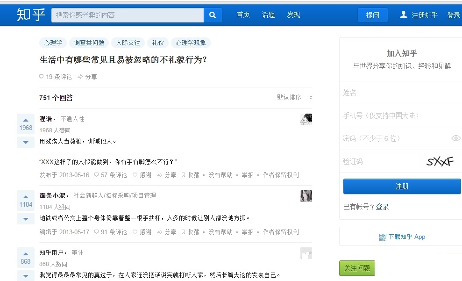Open 发布于 2013-05-16 date link

coord(64,175)
